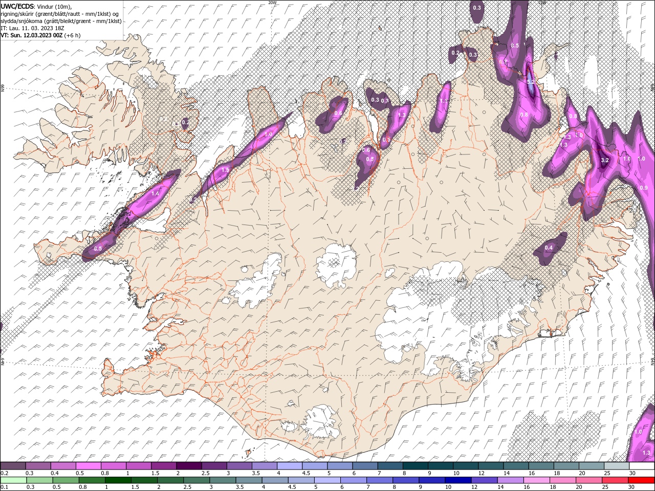Screen dimensions: 655x491
Task: Click the "1.5" value label on the map
Action: [x=225, y=170]
